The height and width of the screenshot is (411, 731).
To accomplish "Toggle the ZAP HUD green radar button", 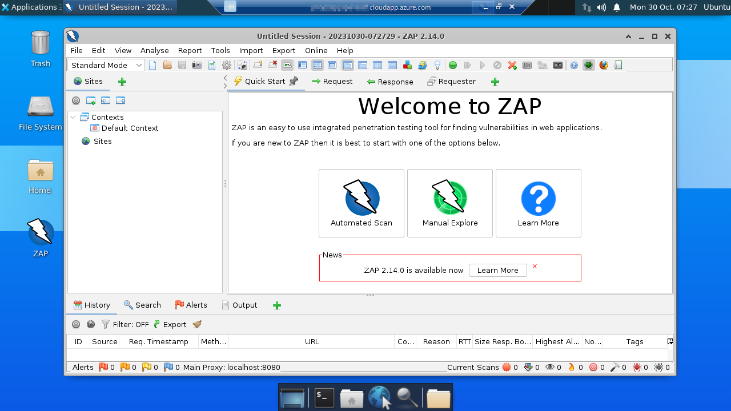I will tap(588, 65).
